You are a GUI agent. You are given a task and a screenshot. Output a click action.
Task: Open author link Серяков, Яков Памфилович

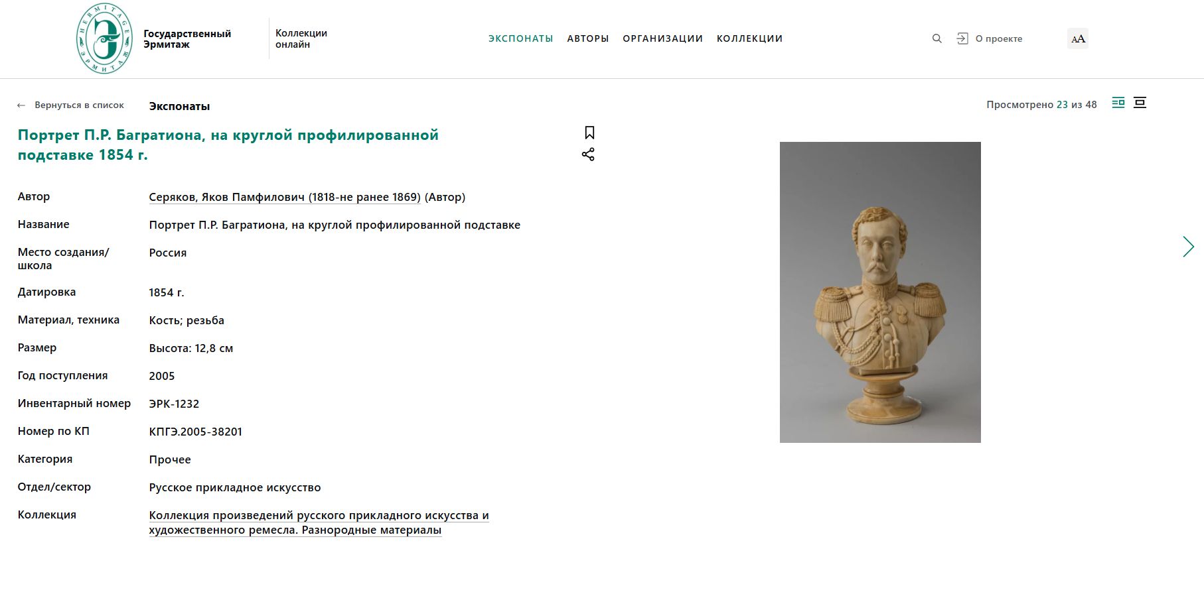click(285, 197)
